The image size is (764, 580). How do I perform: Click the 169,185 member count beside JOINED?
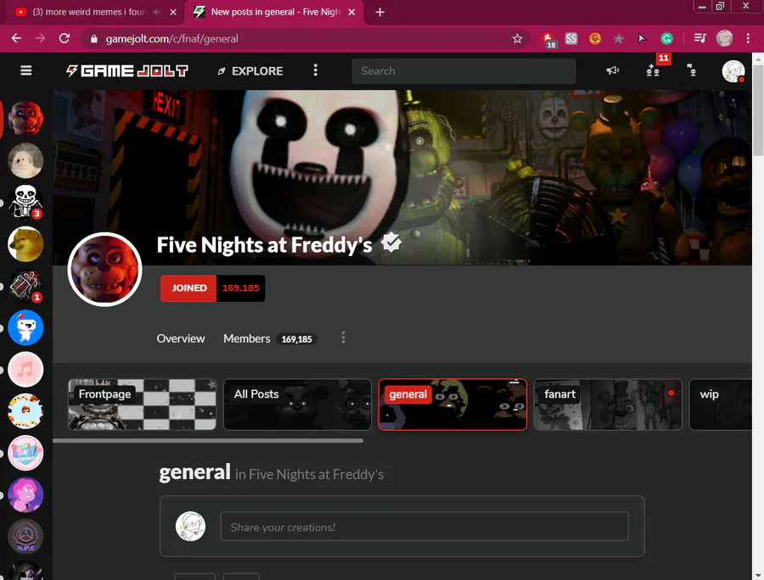[241, 288]
